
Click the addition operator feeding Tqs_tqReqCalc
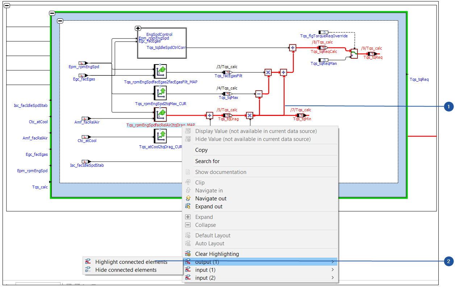coord(292,47)
